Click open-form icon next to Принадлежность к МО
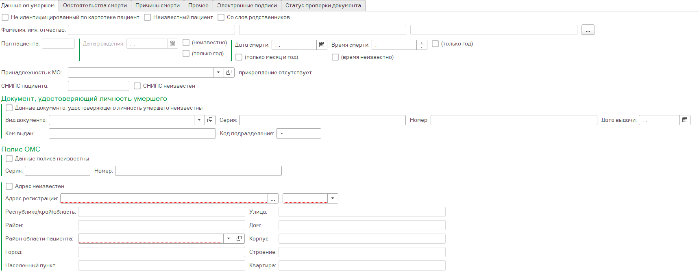 coord(229,72)
